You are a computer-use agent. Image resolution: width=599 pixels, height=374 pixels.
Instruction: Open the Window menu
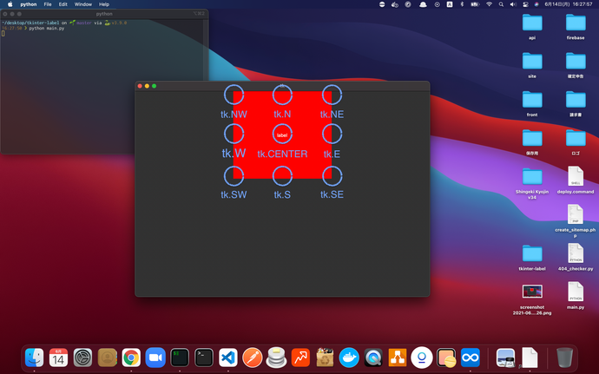pyautogui.click(x=82, y=4)
